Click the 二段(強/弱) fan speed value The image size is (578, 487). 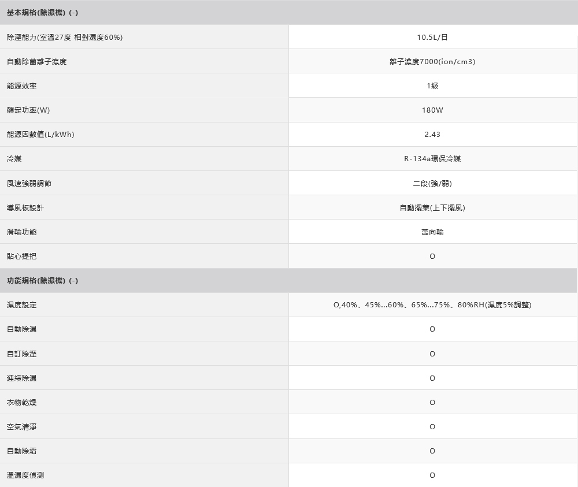[x=432, y=183]
